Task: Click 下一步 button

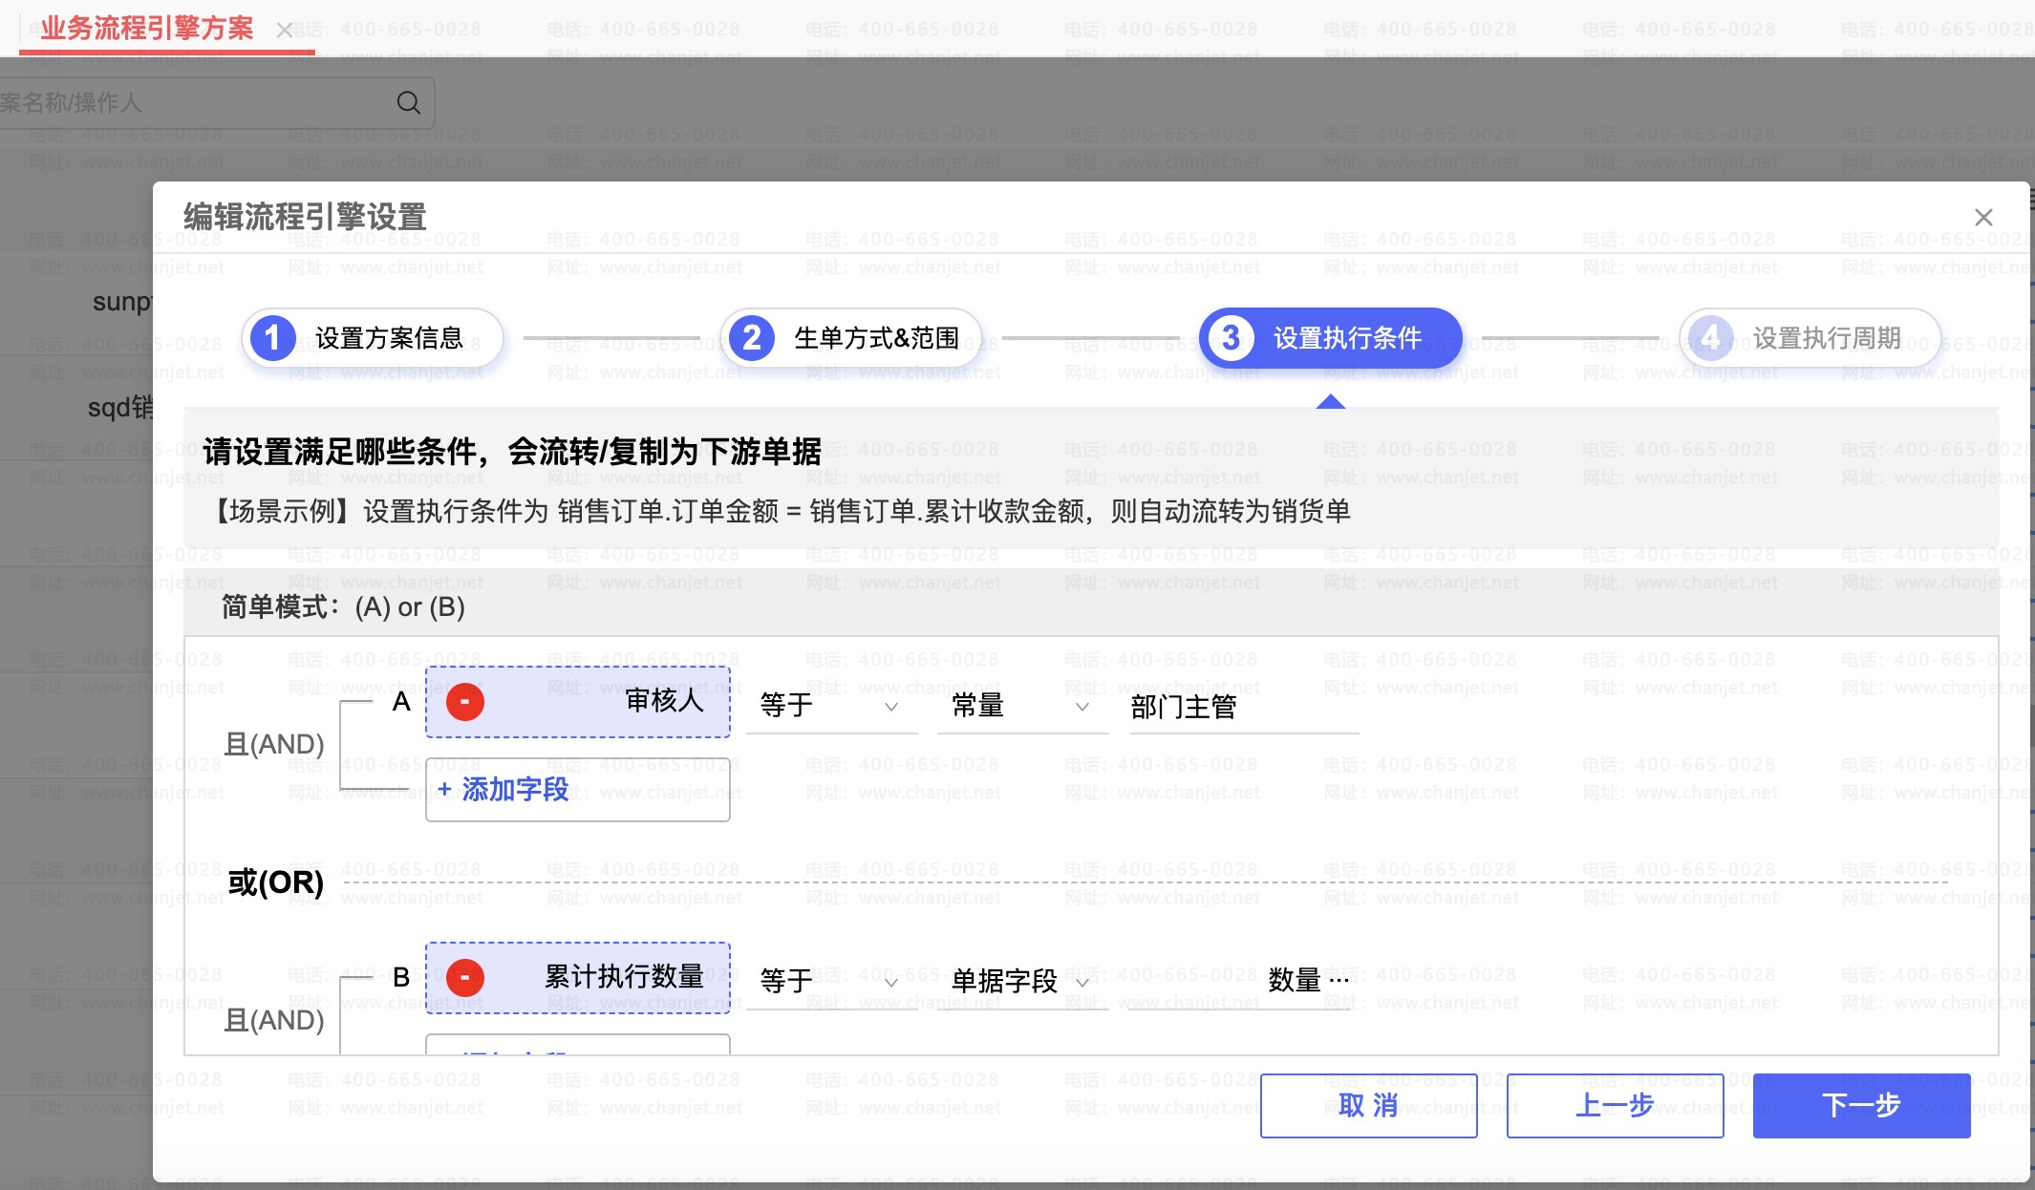Action: [1861, 1106]
